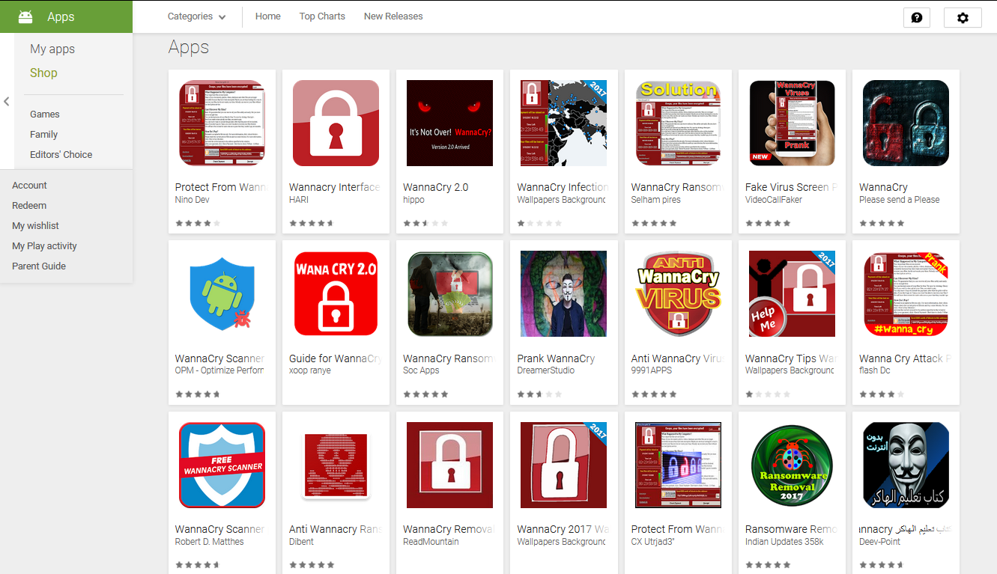Go to the Home tab

[268, 16]
